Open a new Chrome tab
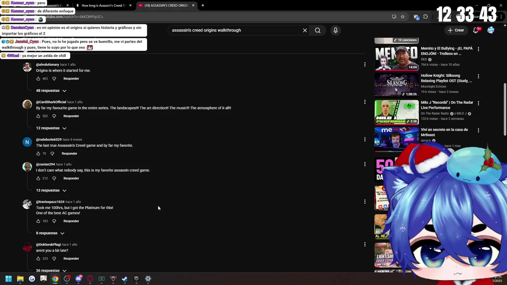Viewport: 507px width, 285px height. [x=203, y=6]
